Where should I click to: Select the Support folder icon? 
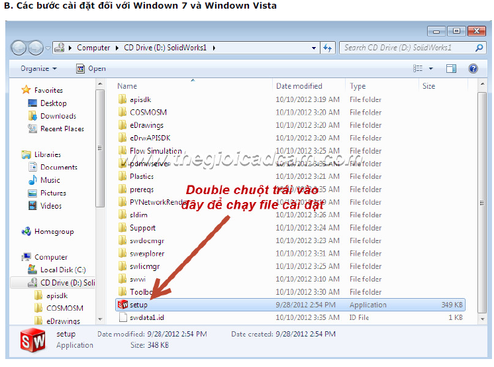[x=123, y=228]
